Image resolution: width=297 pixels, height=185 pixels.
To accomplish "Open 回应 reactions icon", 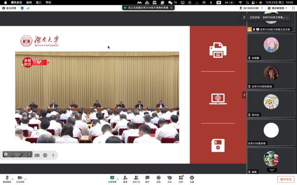I will coord(170,178).
